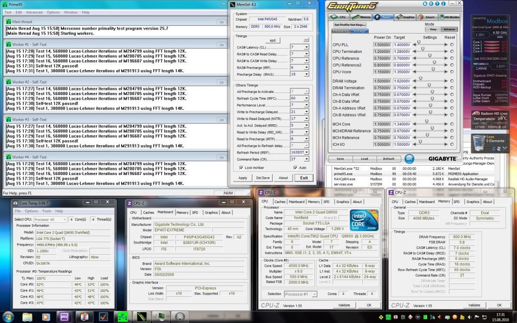Open Refresh Cycle Time (tRFC) dropdown
The height and width of the screenshot is (323, 517).
(306, 98)
